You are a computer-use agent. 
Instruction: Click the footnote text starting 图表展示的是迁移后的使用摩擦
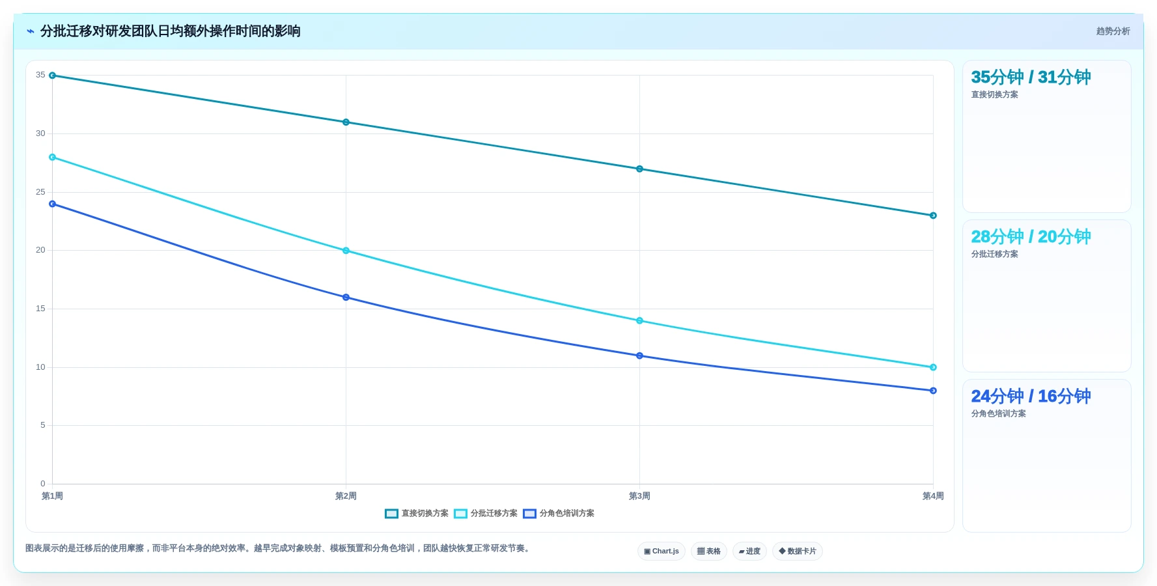[x=279, y=548]
